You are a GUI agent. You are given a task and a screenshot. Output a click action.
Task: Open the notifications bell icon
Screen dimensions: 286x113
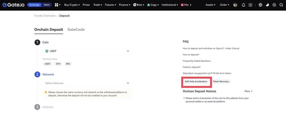(243, 5)
